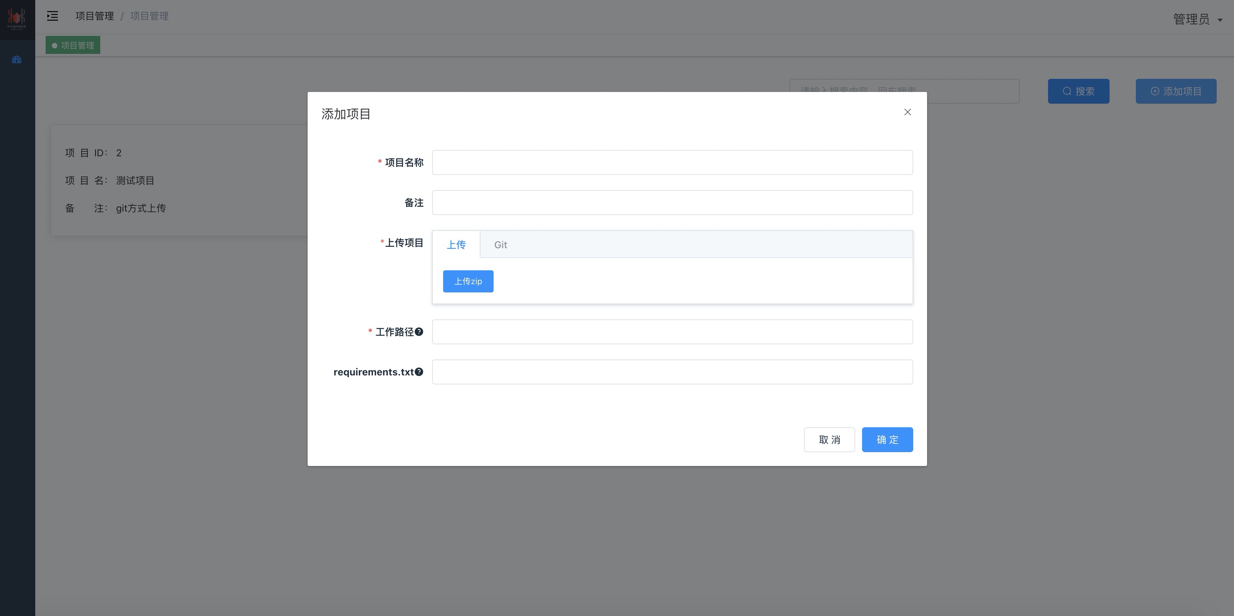The image size is (1234, 616).
Task: Click the Feapder spider logo
Action: tap(17, 18)
